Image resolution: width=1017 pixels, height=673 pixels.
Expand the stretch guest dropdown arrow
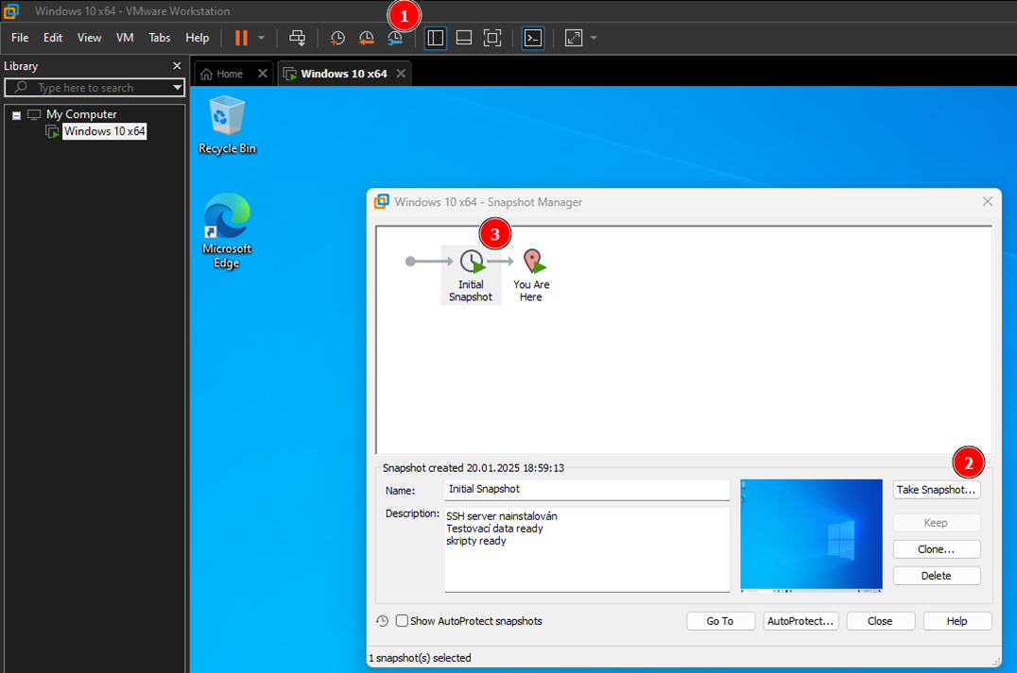(x=594, y=38)
